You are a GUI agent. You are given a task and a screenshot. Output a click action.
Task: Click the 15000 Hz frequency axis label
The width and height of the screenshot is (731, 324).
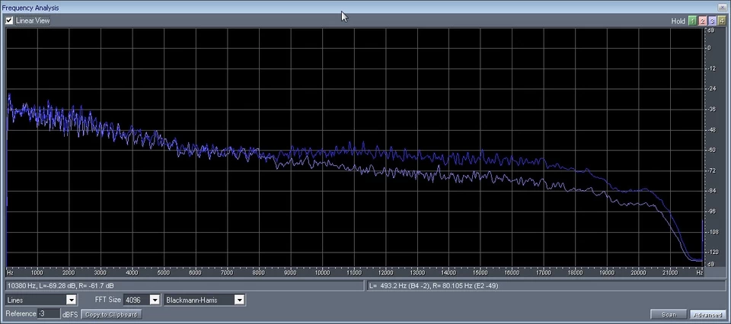tap(480, 273)
